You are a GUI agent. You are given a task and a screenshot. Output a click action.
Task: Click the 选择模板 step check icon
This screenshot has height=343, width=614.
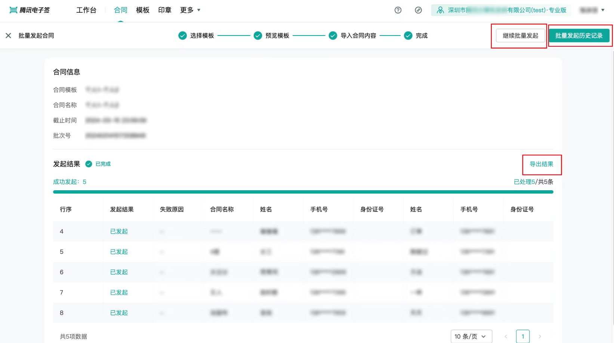[x=182, y=35]
